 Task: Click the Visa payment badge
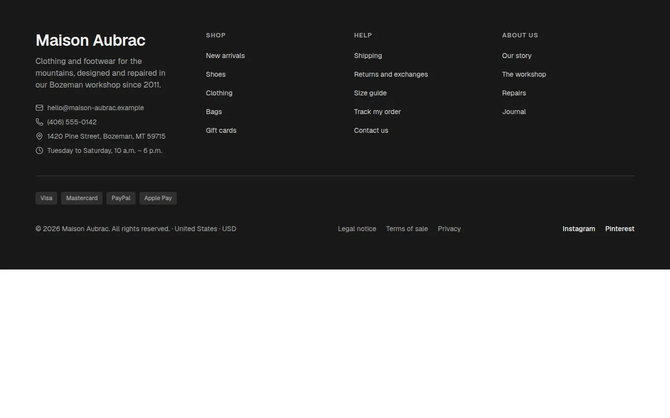46,198
